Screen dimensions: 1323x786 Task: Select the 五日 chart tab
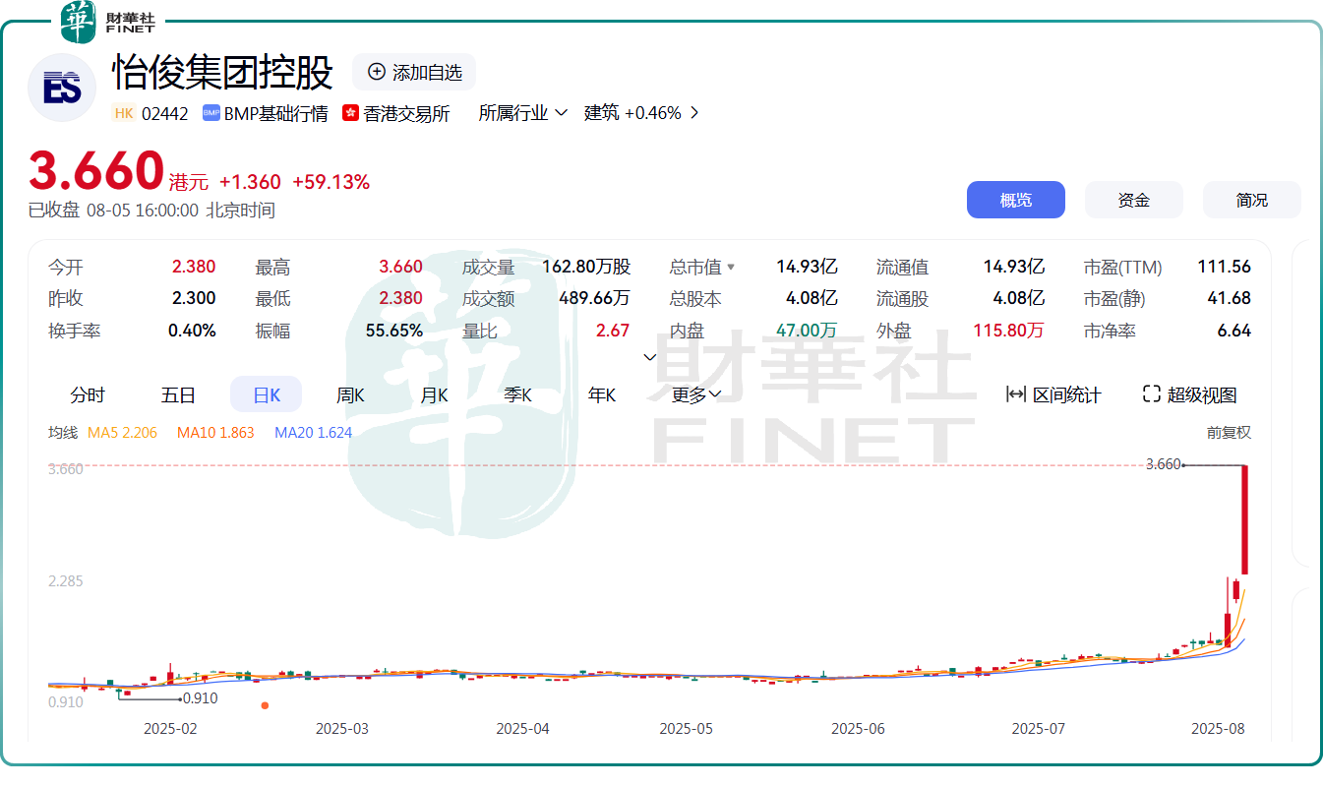178,394
